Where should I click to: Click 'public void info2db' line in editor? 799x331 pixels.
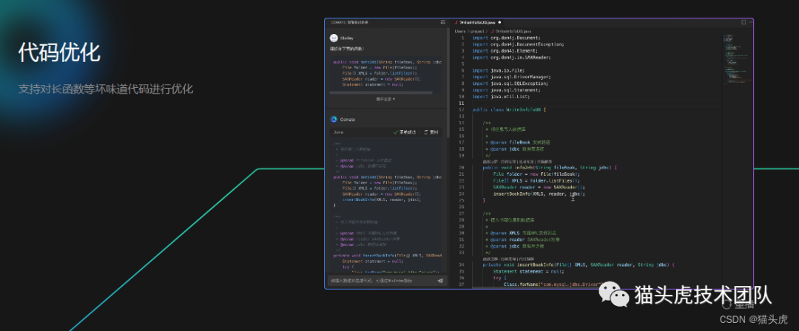(x=550, y=168)
